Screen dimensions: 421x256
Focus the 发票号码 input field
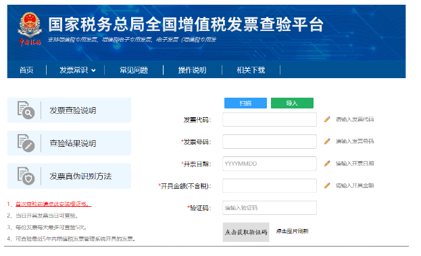coord(270,141)
